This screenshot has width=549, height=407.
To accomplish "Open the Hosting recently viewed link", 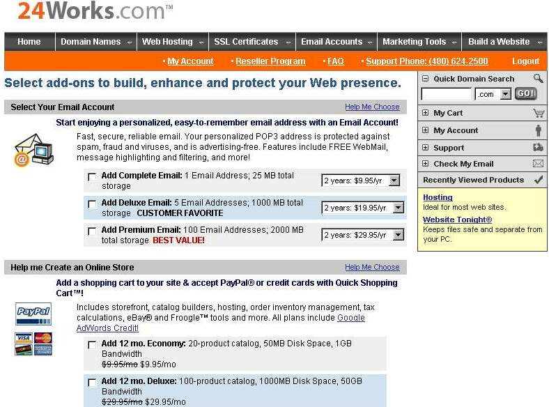I will (438, 197).
